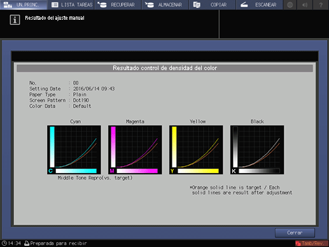Click the Setting Date value 2016/06/14 09:43
329x247 pixels.
[94, 88]
